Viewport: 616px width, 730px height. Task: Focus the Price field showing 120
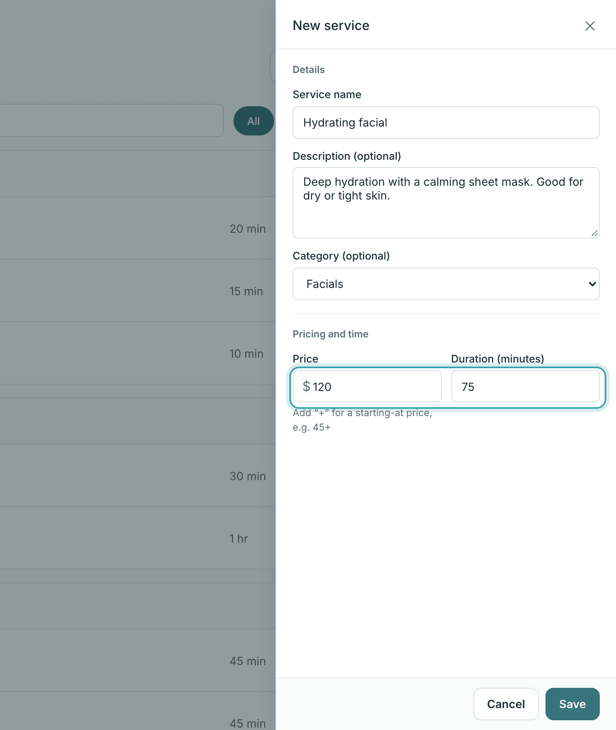[367, 386]
